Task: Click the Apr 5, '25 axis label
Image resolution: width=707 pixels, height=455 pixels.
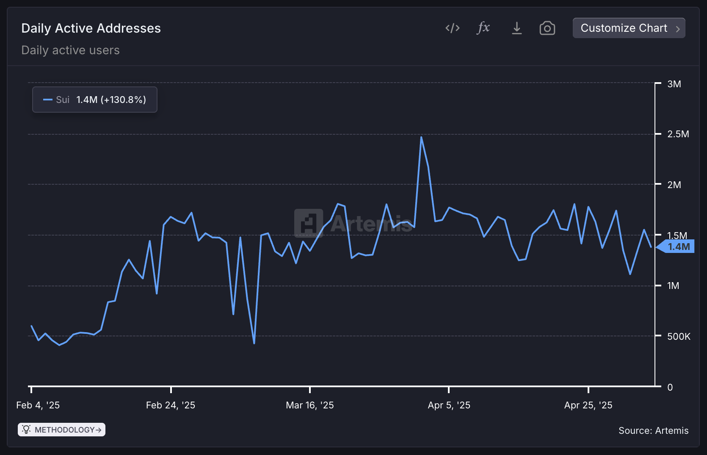Action: [x=449, y=405]
